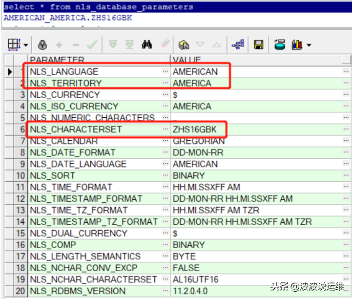Expand the grid layout dropdown arrow
Image resolution: width=352 pixels, height=299 pixels.
26,45
